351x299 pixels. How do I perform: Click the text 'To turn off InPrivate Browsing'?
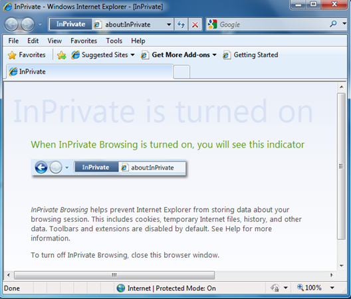tap(79, 255)
